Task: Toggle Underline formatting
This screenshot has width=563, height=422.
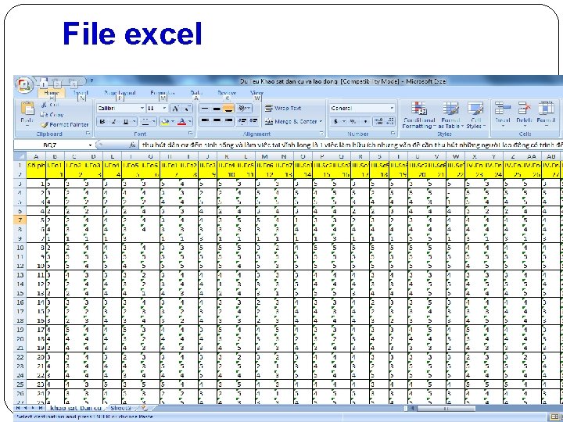Action: tap(125, 122)
